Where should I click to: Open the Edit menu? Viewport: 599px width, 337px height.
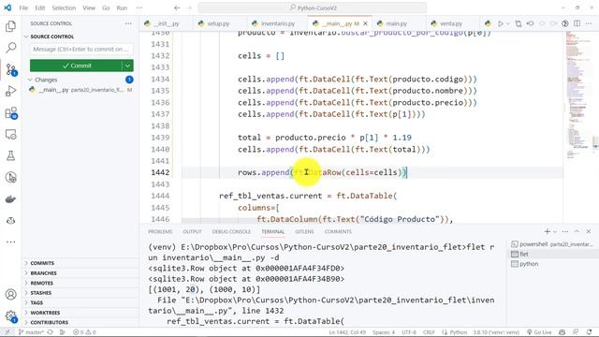point(39,7)
